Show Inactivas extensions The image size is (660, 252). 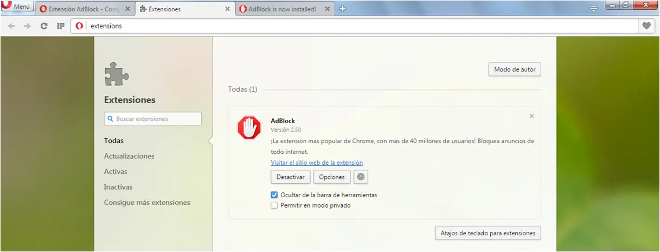click(x=118, y=187)
